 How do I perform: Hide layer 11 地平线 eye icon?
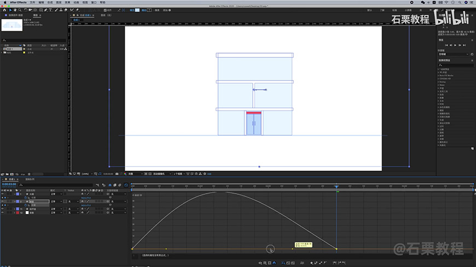[2, 209]
